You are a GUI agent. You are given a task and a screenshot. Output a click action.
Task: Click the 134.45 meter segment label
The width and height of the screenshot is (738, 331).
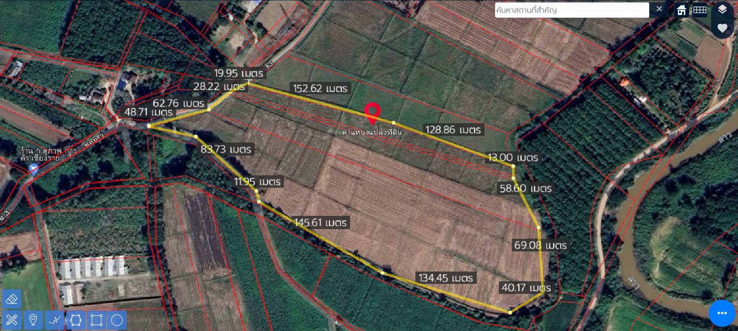coord(446,278)
